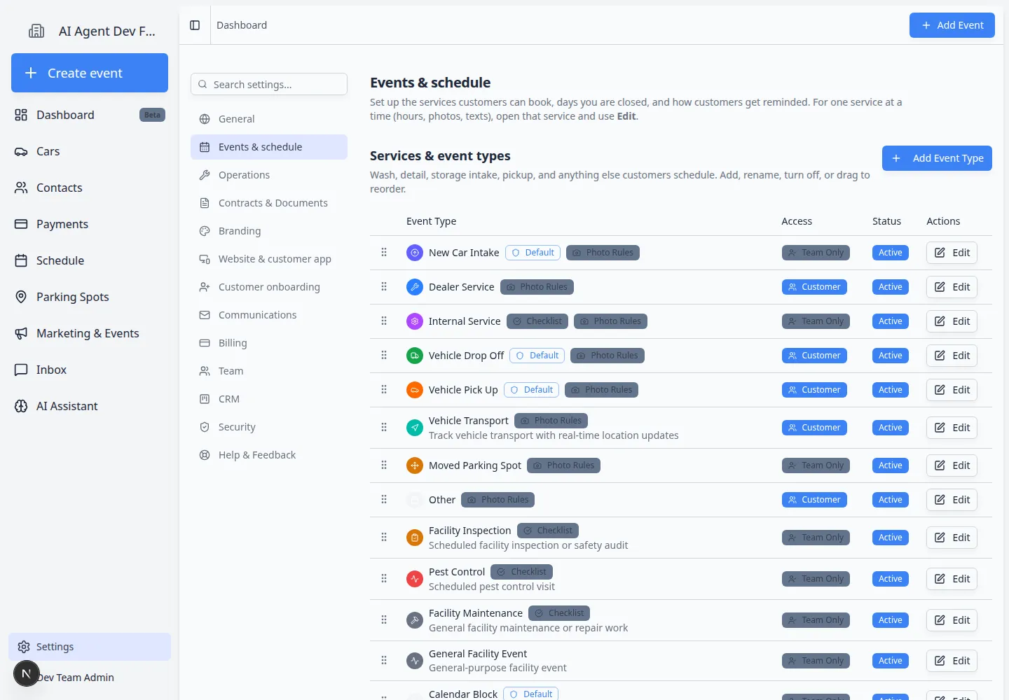Viewport: 1009px width, 700px height.
Task: Click the drag handle for Other
Action: coord(384,499)
